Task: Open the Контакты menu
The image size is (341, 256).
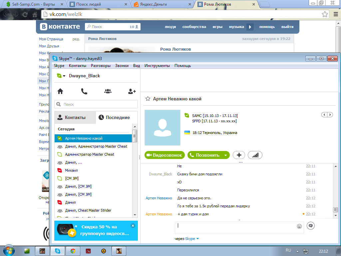Action: pyautogui.click(x=77, y=66)
